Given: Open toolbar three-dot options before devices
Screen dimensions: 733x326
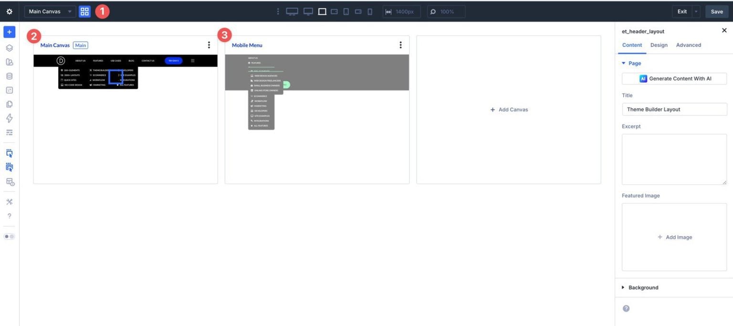Looking at the screenshot, I should click(278, 11).
